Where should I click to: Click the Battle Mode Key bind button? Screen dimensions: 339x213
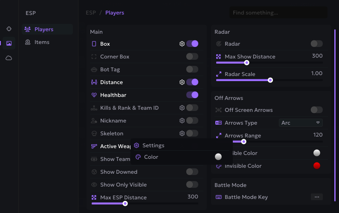point(316,197)
